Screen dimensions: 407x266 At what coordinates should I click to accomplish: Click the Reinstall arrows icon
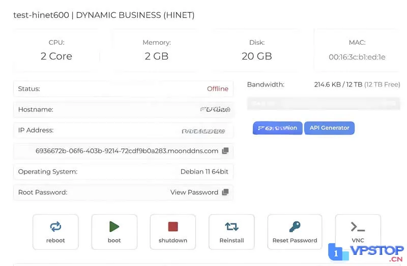click(231, 226)
